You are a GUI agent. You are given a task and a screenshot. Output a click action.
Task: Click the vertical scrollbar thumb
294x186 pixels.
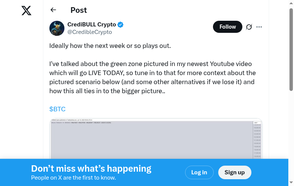point(291,49)
